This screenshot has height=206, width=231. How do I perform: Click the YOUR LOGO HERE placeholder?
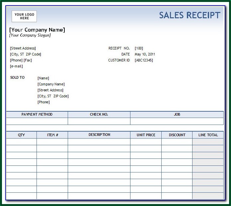tap(24, 16)
